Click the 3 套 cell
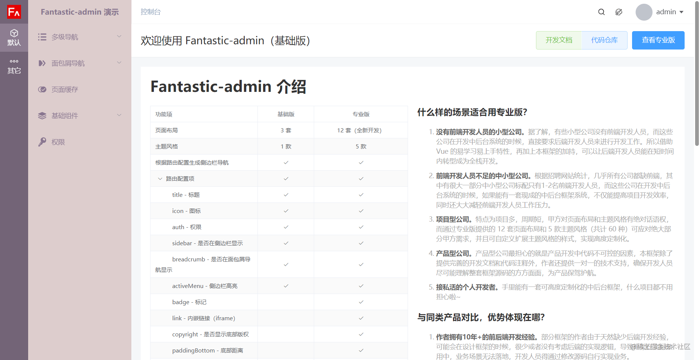The height and width of the screenshot is (360, 700). point(286,130)
